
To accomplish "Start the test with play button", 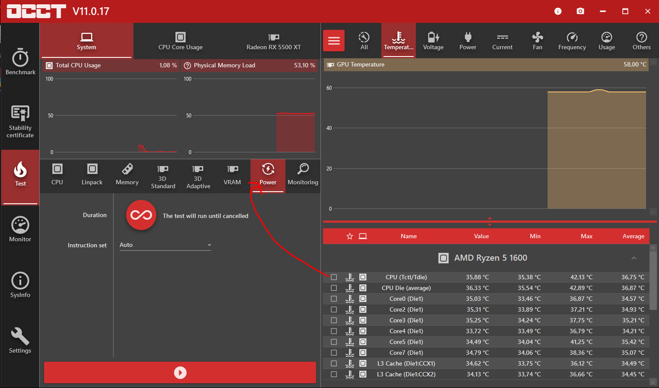I will [x=180, y=372].
